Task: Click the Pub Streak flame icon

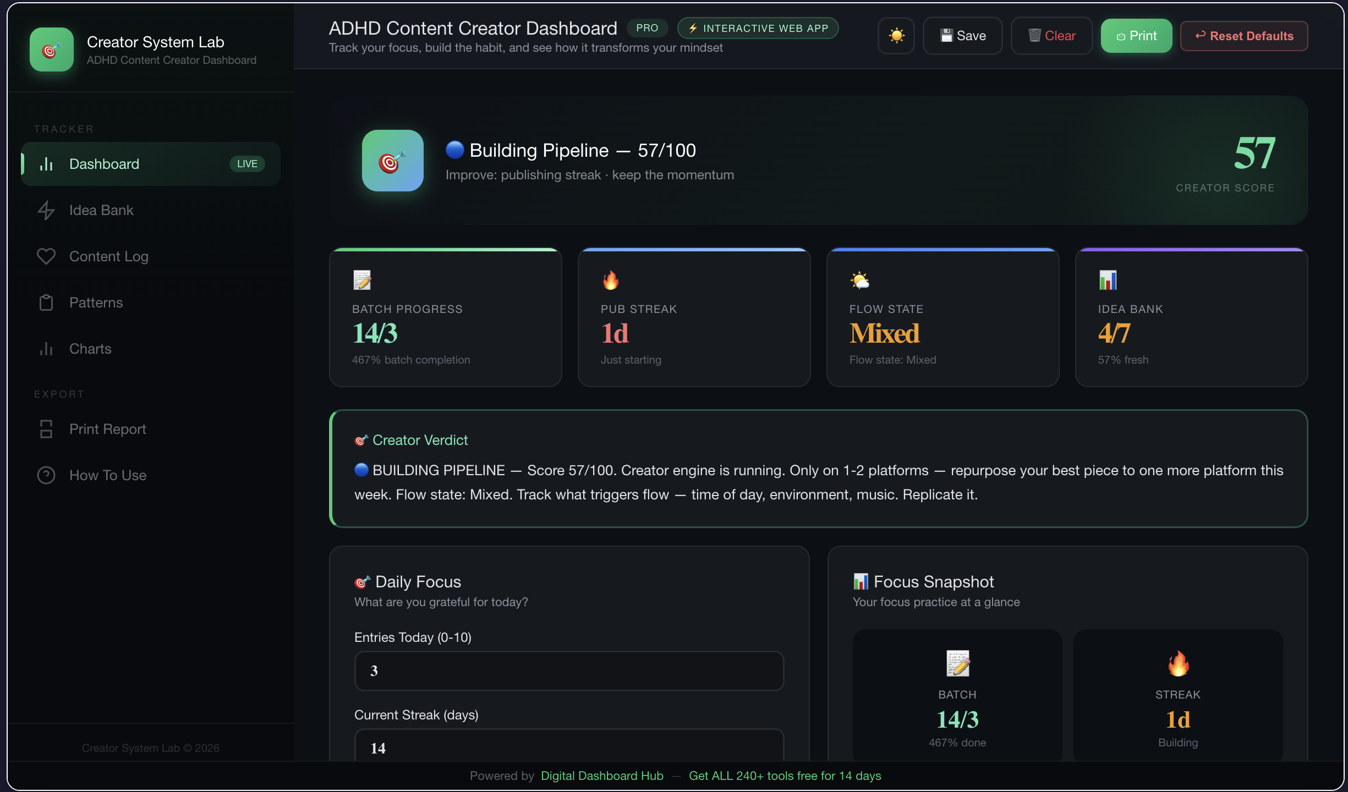Action: pos(610,280)
